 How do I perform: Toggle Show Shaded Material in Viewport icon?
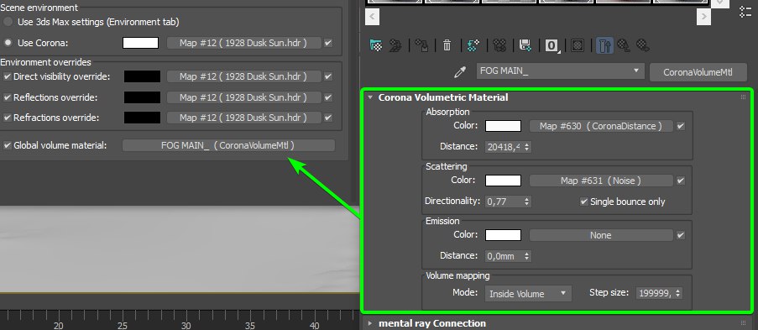578,45
